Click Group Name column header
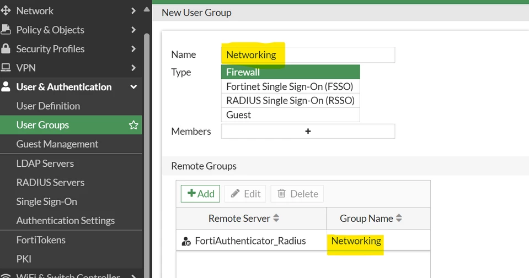529x278 pixels. 378,219
